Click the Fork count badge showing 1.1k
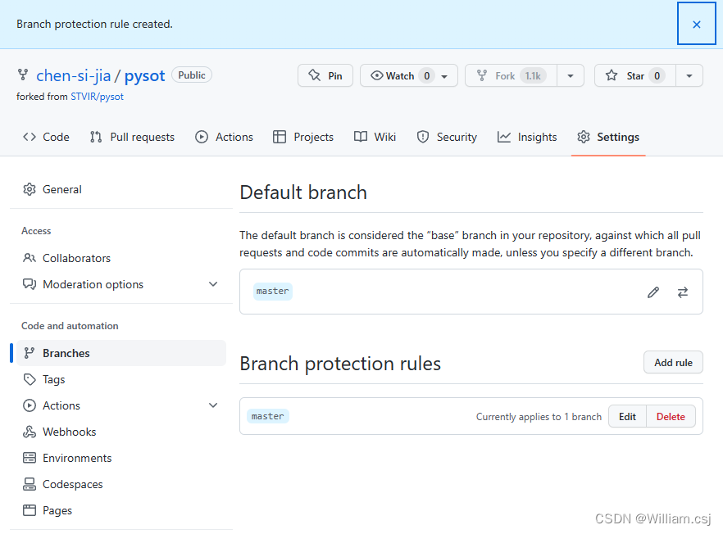This screenshot has height=534, width=723. [533, 75]
